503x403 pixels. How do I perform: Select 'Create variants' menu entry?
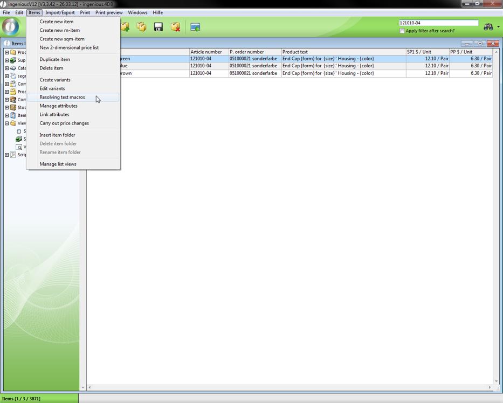[55, 80]
